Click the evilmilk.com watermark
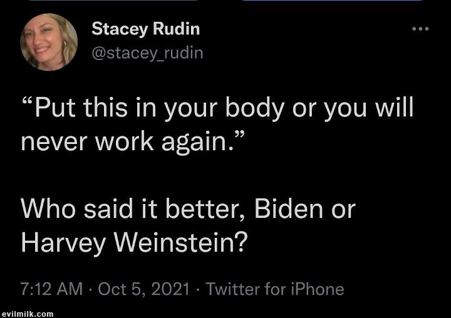This screenshot has width=451, height=318. [x=28, y=313]
